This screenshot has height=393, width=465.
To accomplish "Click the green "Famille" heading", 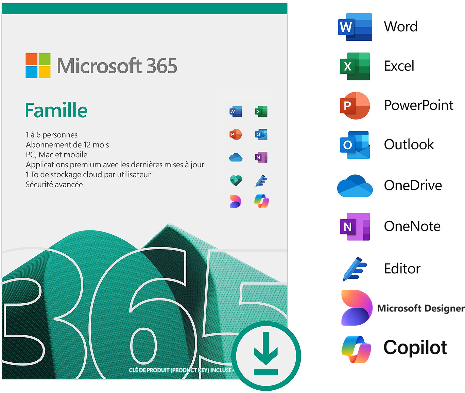I will tap(56, 110).
